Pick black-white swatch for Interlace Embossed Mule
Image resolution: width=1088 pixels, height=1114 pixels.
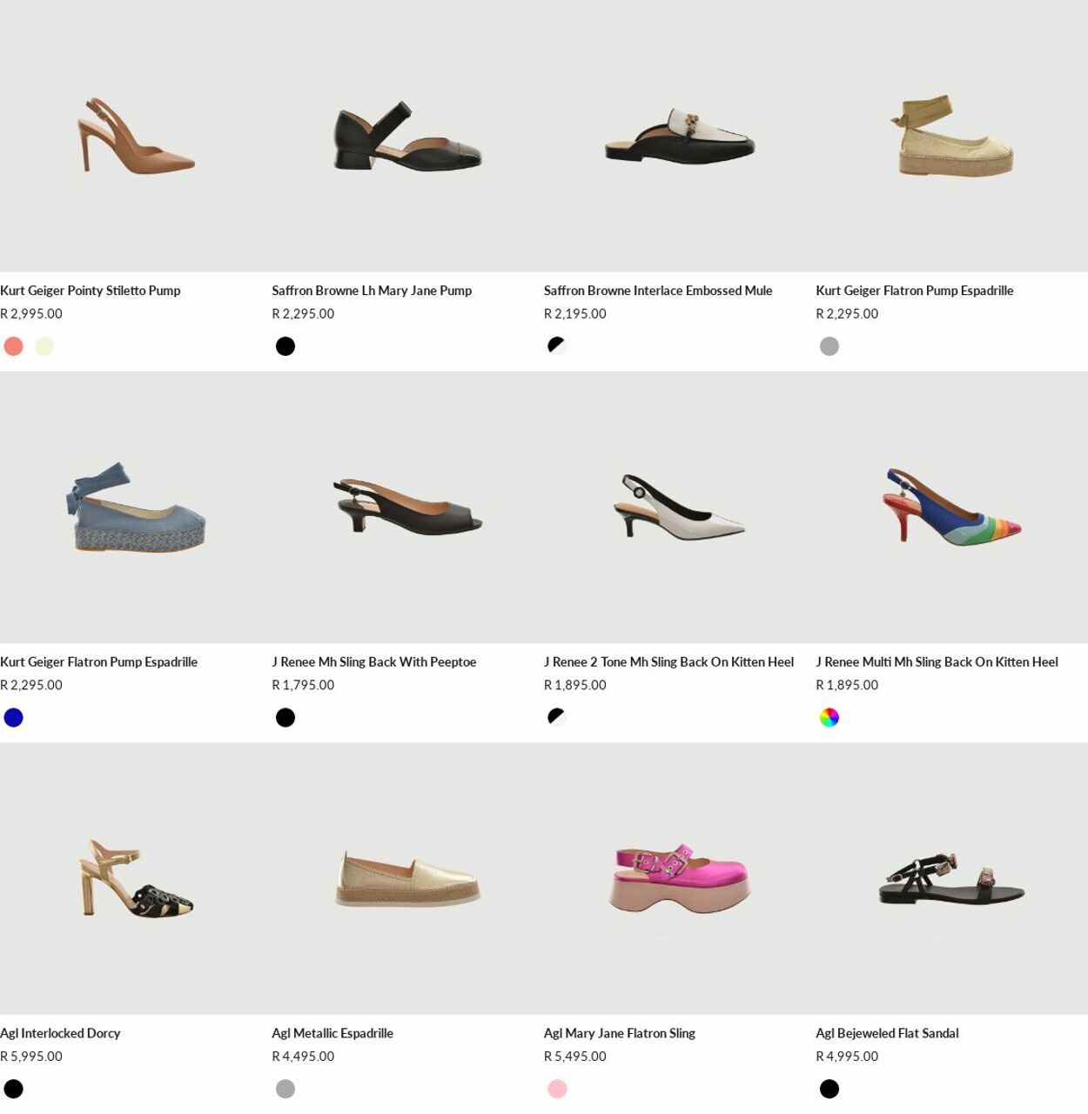coord(557,346)
